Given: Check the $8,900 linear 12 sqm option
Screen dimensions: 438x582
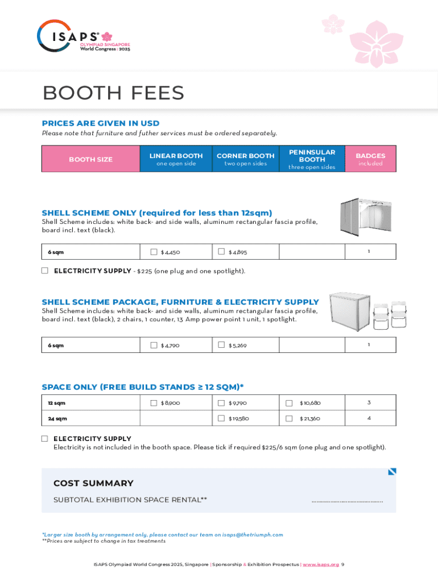Looking at the screenshot, I should coord(154,403).
